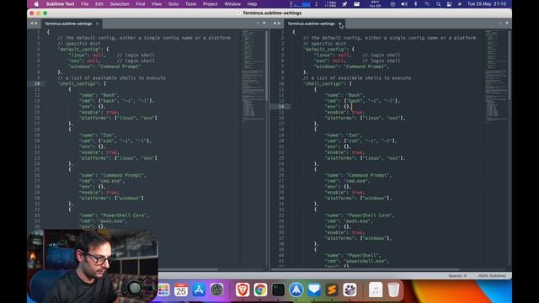This screenshot has height=303, width=539.
Task: Open Spark mail app in the Dock
Action: click(x=296, y=290)
